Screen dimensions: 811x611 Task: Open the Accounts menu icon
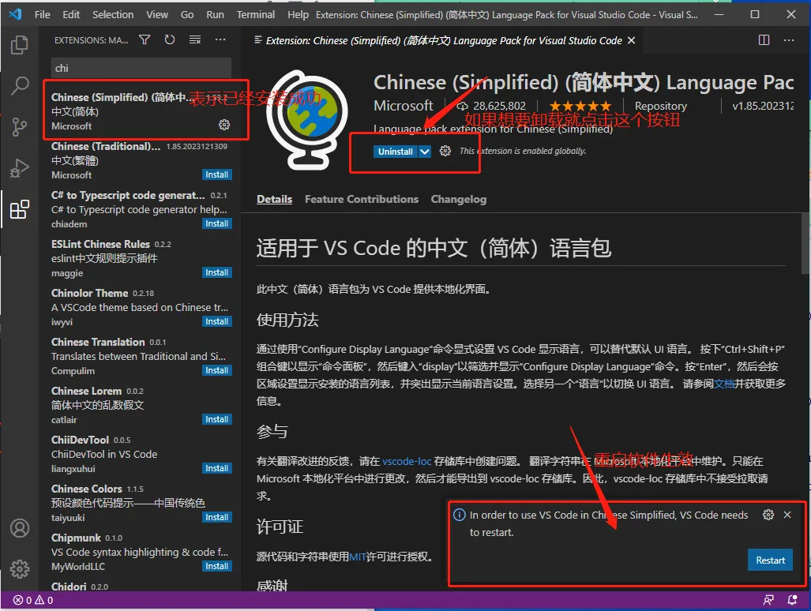pos(20,528)
